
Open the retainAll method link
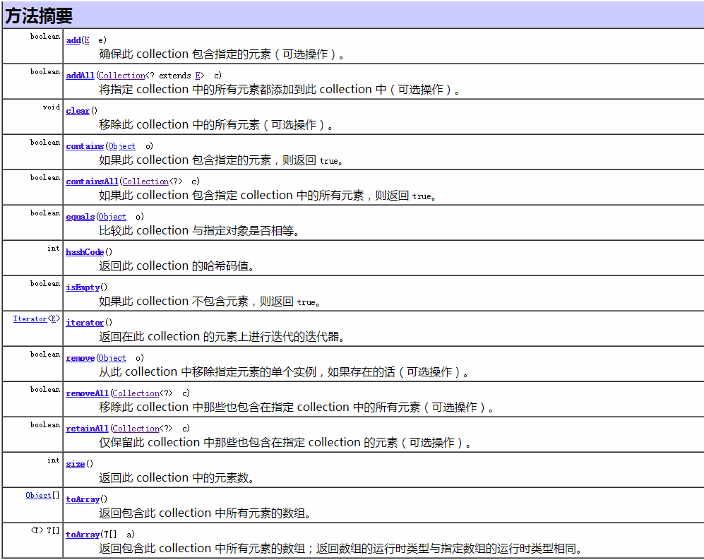(87, 429)
